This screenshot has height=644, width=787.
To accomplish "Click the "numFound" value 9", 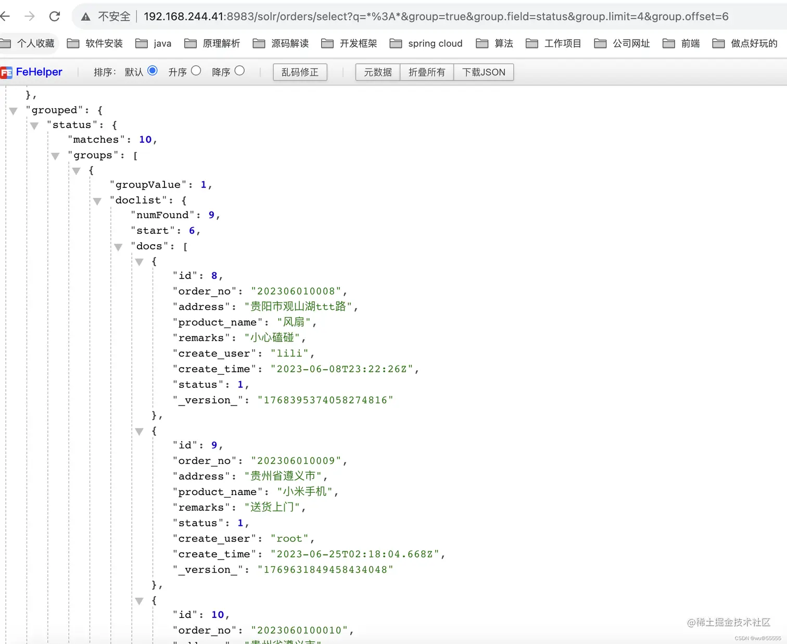I will click(211, 215).
